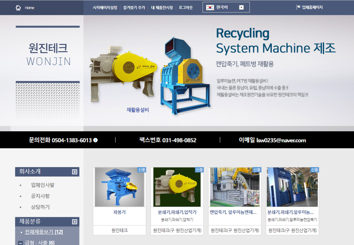Click info icon next to 문의전화 number

click(96, 140)
